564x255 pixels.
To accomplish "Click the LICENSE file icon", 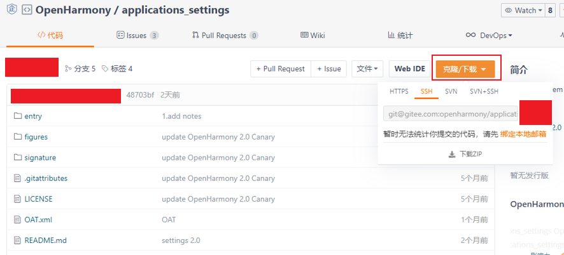I will coord(18,199).
